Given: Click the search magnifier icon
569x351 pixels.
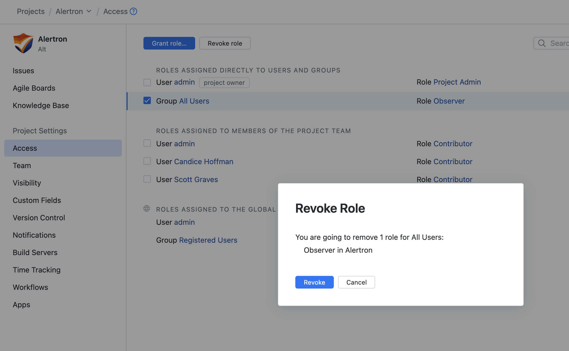Looking at the screenshot, I should coord(542,43).
